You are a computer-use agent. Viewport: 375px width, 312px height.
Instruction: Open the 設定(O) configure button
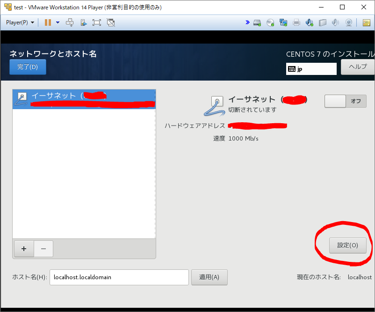click(348, 245)
